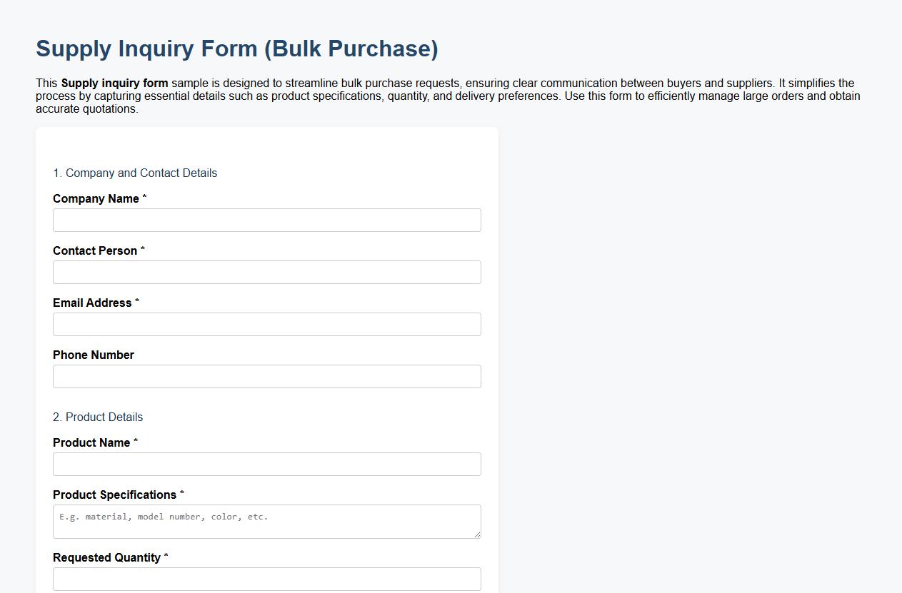
Task: Click the Company Name input field
Action: pyautogui.click(x=266, y=220)
